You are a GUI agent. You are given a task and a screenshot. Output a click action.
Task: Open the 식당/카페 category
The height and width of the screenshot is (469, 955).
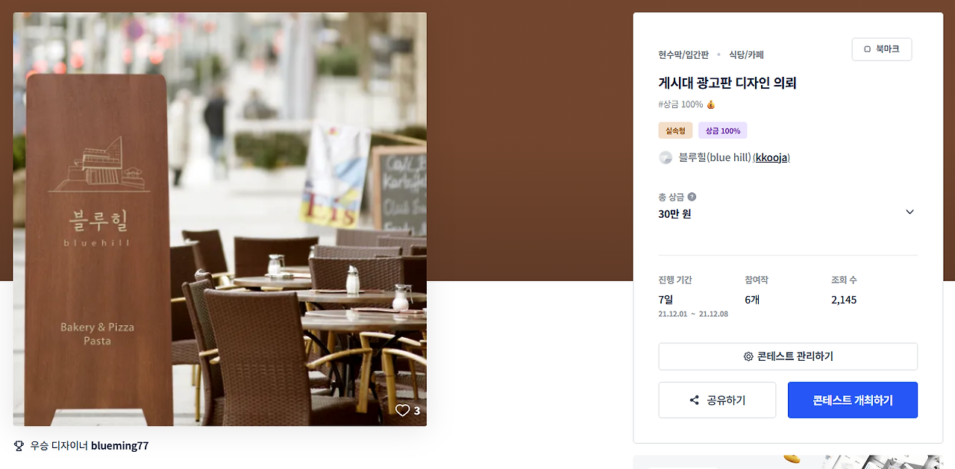point(746,54)
